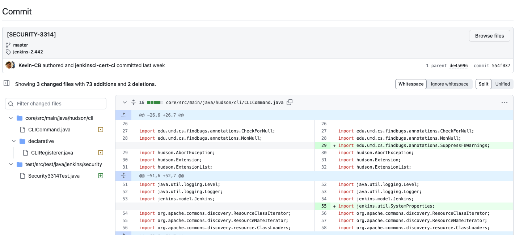
Task: Expand hidden lines above line 26
Action: pos(124,115)
